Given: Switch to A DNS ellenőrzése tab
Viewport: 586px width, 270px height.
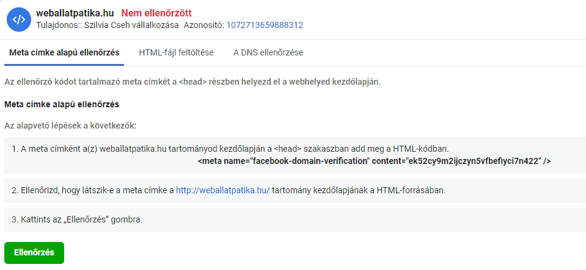Looking at the screenshot, I should (x=268, y=52).
